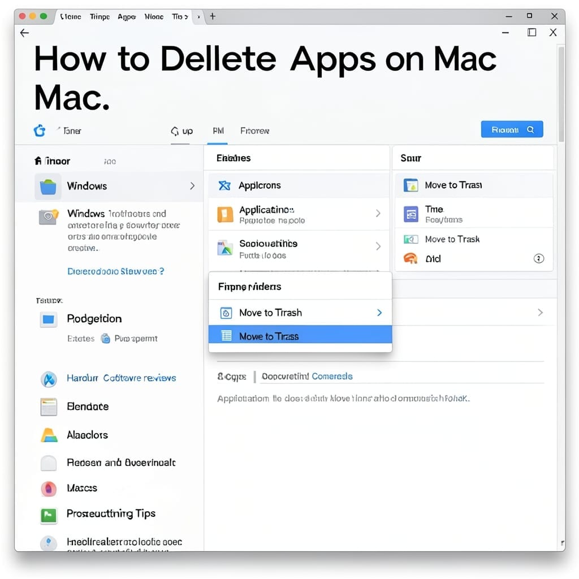Image resolution: width=579 pixels, height=579 pixels.
Task: Click the Harolurr Cofitovre reviews icon
Action: coord(49,379)
